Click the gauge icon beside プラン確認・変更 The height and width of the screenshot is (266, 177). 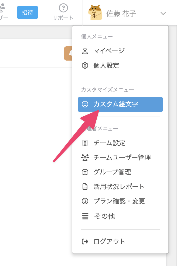coord(85,201)
